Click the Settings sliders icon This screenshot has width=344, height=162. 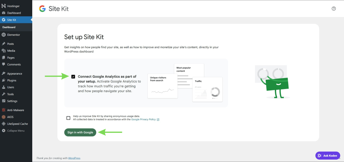coord(3,101)
